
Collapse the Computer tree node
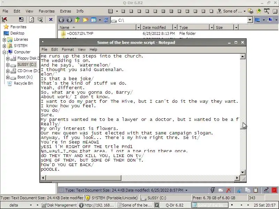pos(4,52)
